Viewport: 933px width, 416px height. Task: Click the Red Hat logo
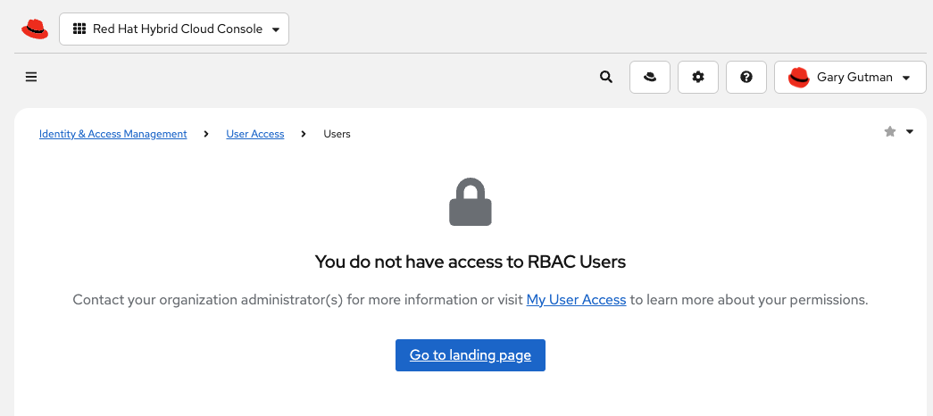(35, 29)
